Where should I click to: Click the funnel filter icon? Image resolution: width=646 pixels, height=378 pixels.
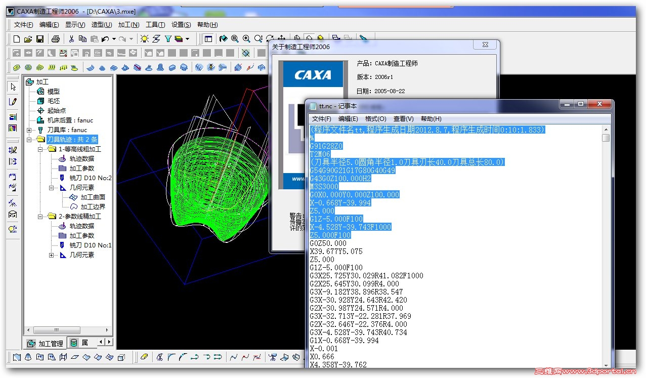(x=168, y=39)
